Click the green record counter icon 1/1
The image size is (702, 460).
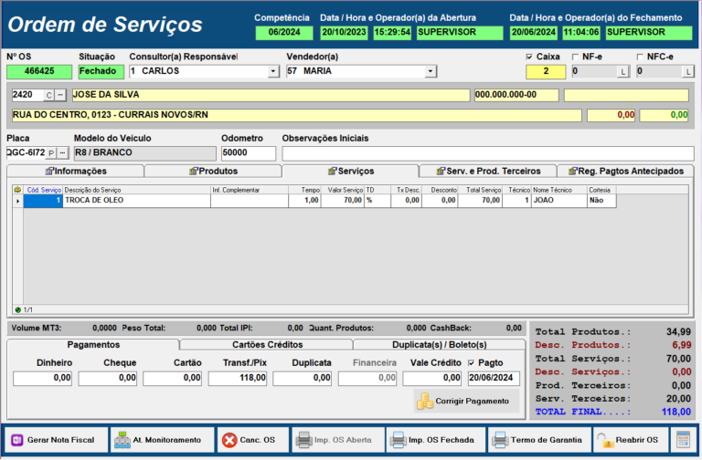point(18,309)
